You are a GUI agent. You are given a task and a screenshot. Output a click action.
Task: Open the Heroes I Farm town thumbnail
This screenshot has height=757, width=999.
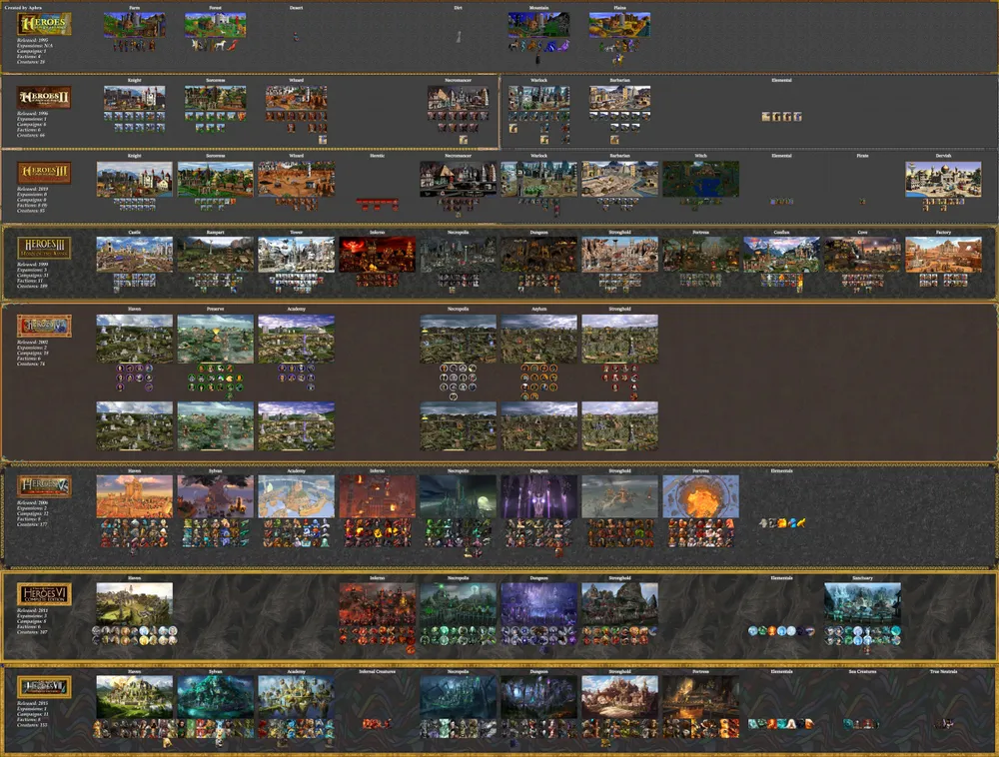click(x=135, y=25)
